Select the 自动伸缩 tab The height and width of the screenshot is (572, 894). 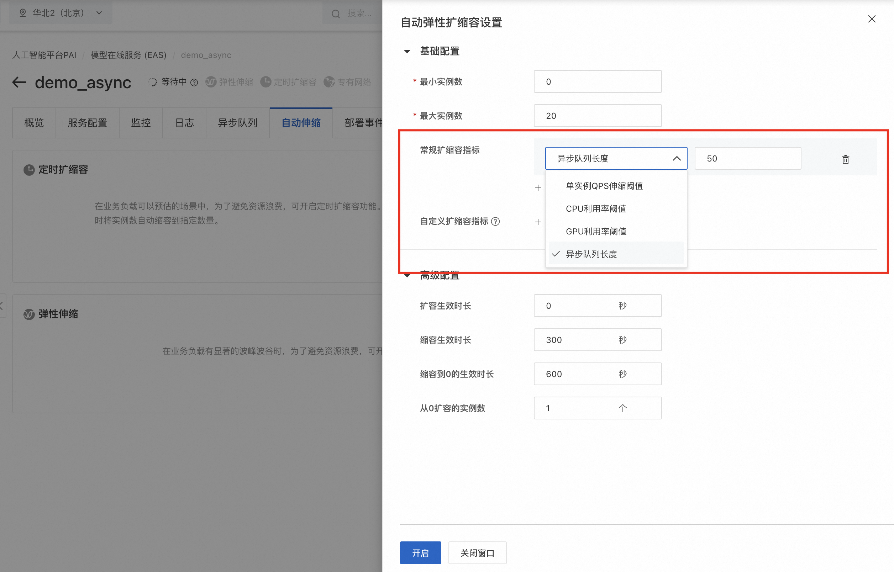click(x=301, y=123)
